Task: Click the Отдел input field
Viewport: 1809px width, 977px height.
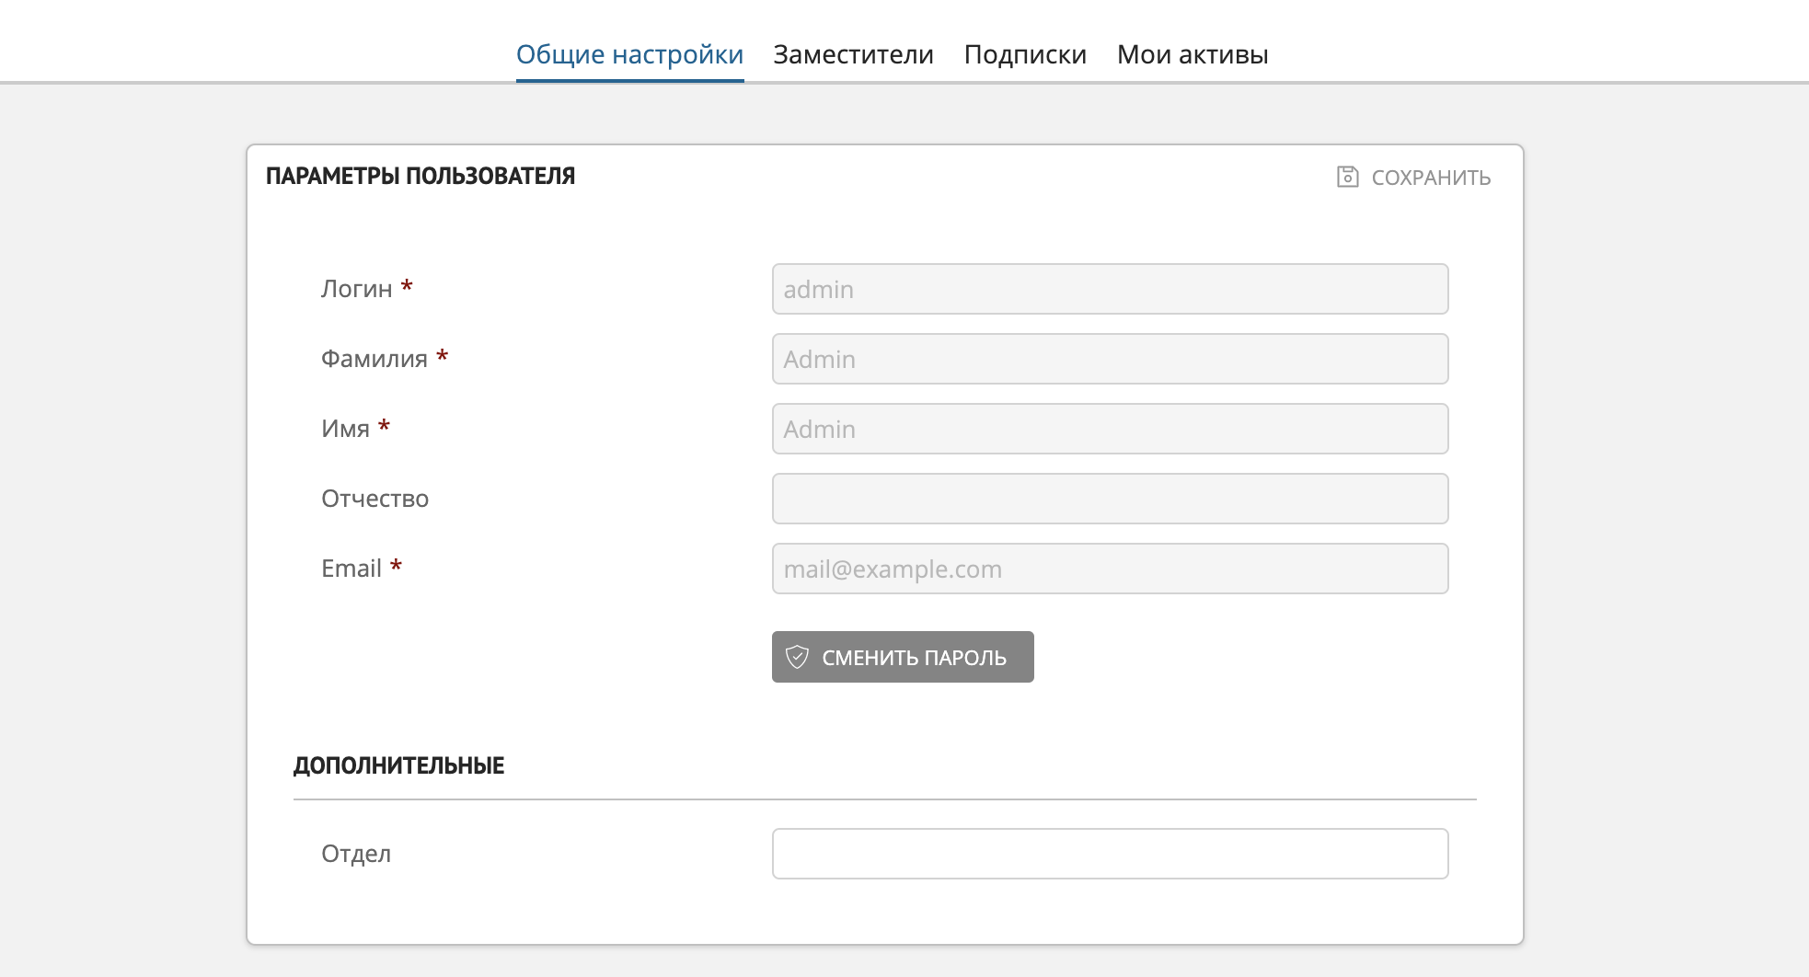Action: pos(1110,854)
